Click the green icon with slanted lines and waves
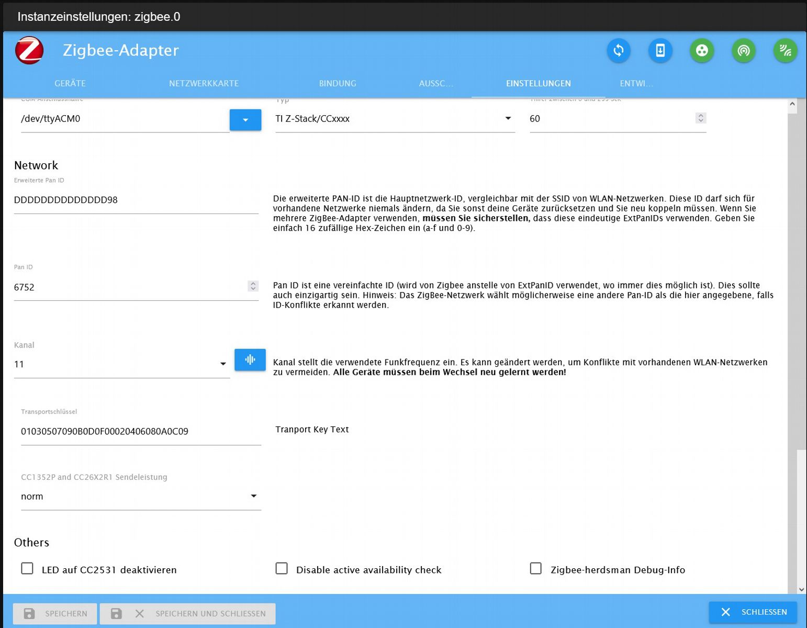807x628 pixels. (786, 50)
